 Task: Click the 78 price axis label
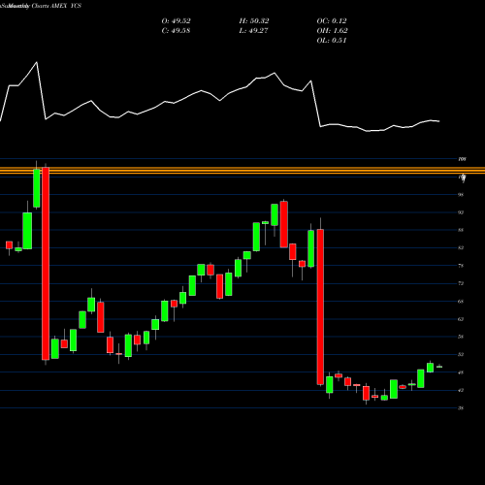click(461, 266)
